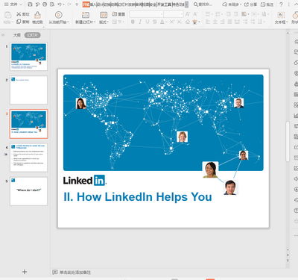
Task: Select the 开始 (Home) ribbon tab
Action: click(x=86, y=4)
